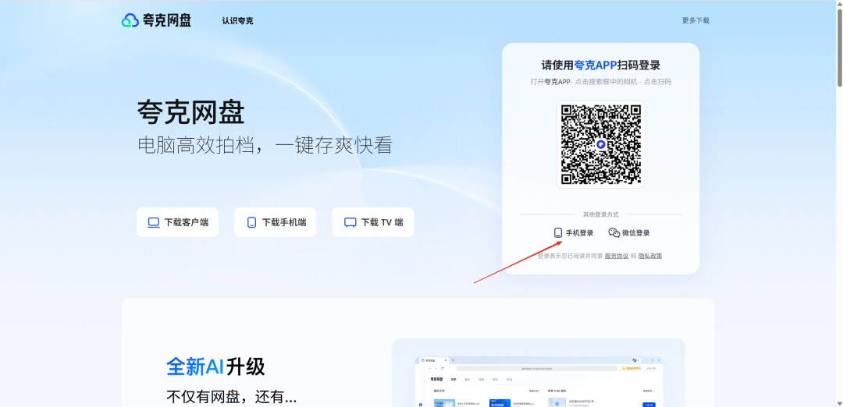The image size is (843, 407).
Task: Click the 下载 TV 端 button
Action: [x=373, y=222]
